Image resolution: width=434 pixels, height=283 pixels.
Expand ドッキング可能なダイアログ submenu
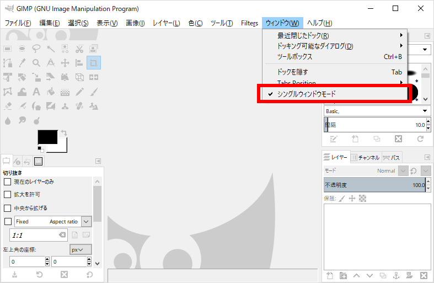point(335,46)
